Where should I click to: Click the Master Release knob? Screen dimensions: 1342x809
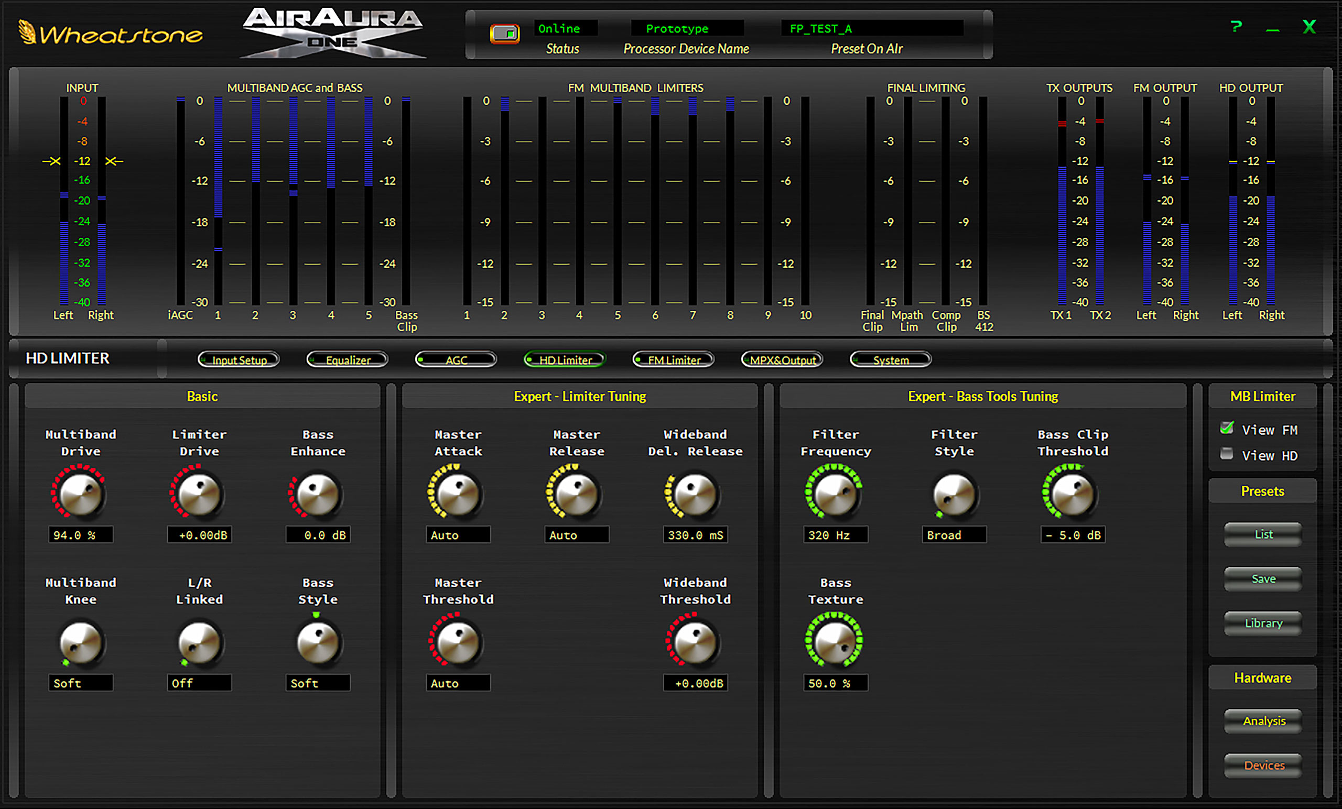(x=577, y=493)
